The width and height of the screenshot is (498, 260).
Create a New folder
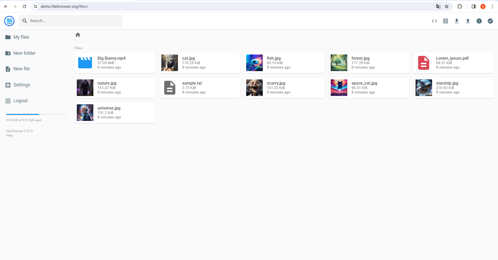24,53
